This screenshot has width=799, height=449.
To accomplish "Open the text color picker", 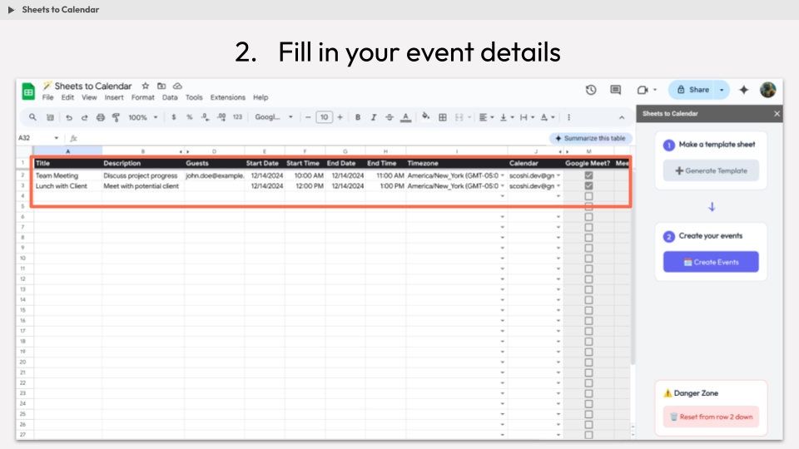I will [x=405, y=117].
